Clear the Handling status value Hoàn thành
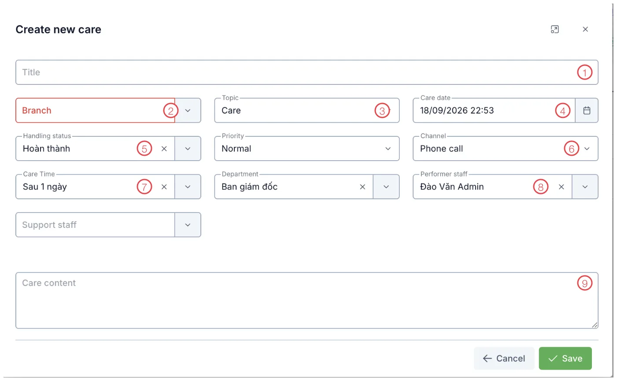This screenshot has height=381, width=617. point(164,149)
